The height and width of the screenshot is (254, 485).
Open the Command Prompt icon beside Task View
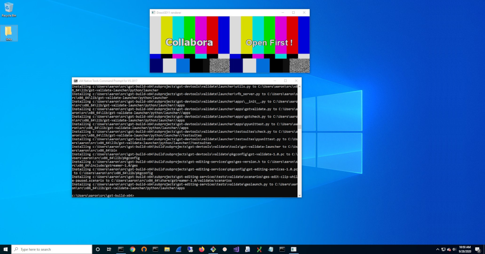pyautogui.click(x=121, y=249)
